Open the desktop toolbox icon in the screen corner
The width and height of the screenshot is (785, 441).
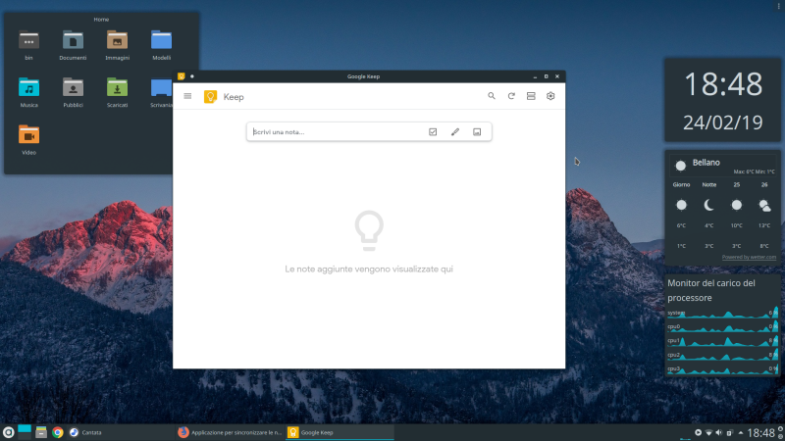(x=778, y=6)
